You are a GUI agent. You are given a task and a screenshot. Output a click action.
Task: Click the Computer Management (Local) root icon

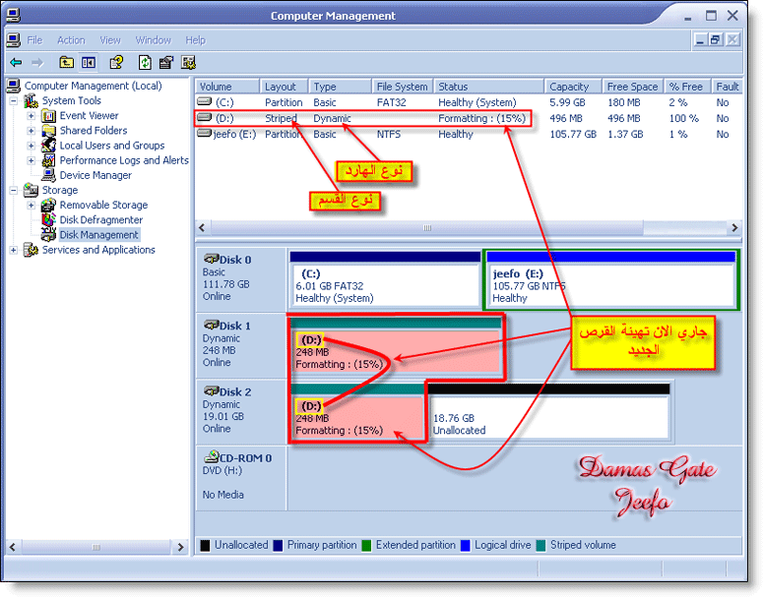click(14, 86)
